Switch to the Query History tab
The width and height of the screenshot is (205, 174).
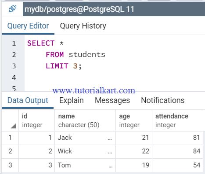83,26
